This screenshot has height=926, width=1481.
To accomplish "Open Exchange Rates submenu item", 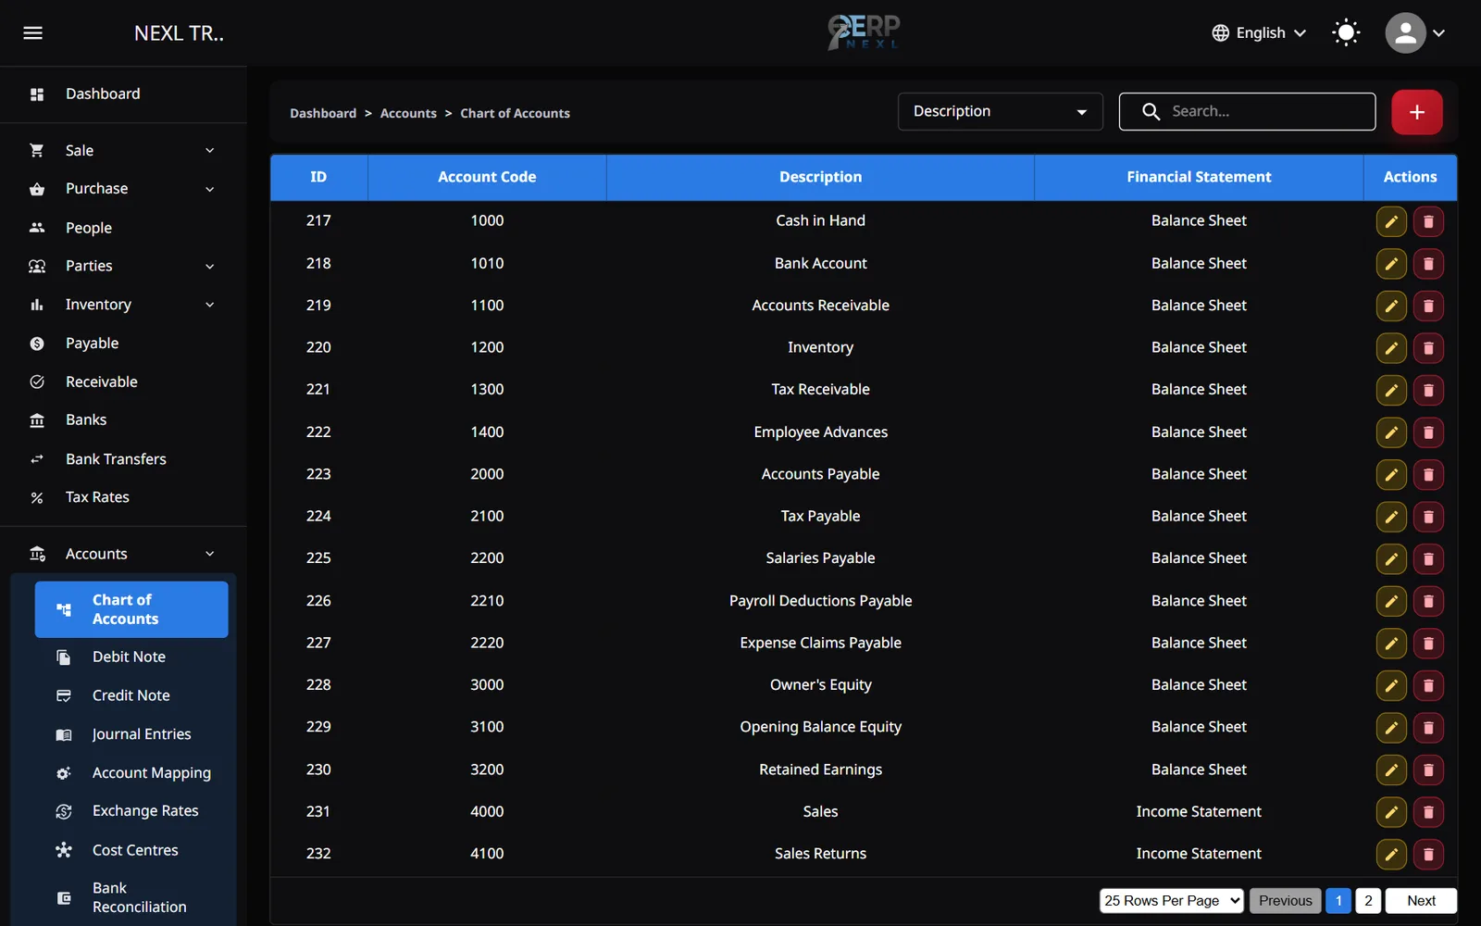I will pos(131,811).
